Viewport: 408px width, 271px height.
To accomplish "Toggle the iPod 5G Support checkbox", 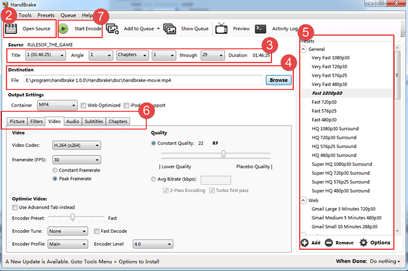I will (126, 105).
